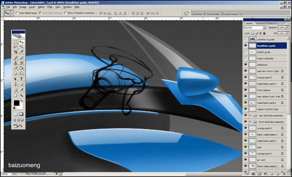This screenshot has height=177, width=292.
Task: Click the black foreground color swatch
Action: (x=17, y=103)
